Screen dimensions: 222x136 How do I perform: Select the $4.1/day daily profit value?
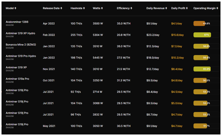point(176,23)
